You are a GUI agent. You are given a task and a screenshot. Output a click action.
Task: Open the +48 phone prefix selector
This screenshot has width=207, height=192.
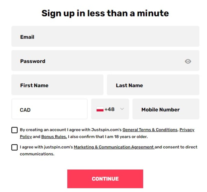[110, 109]
